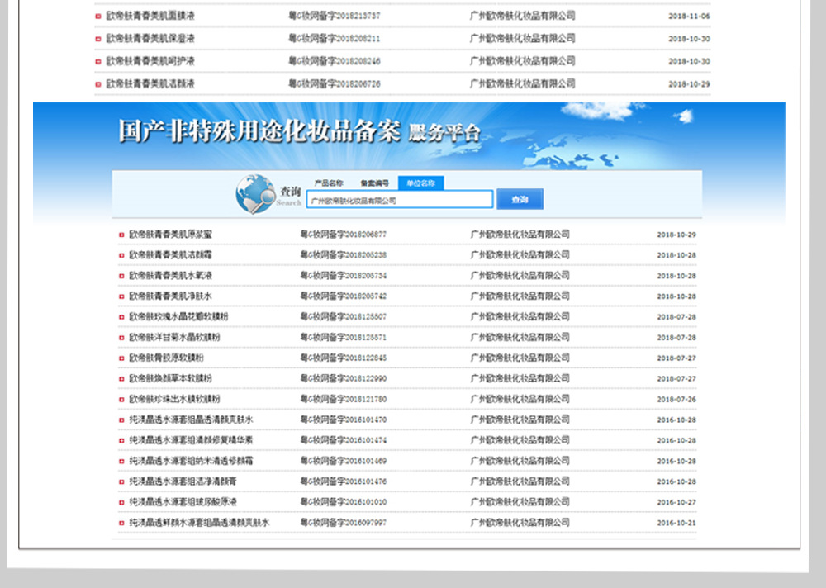Open product link 欧帝肤珍珠出水膜软膜粉
Screen dimensions: 826x588
(174, 398)
